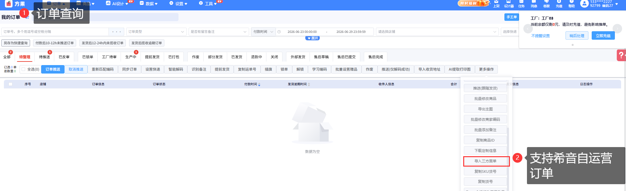
Task: Click the 稍后处理 button
Action: [x=577, y=36]
